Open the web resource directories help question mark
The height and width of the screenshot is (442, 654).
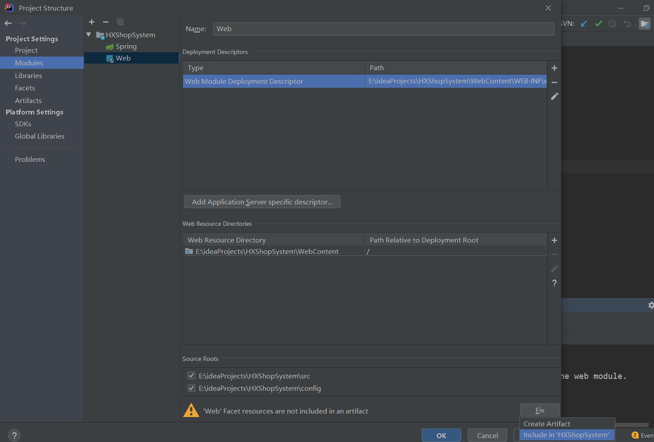[554, 283]
